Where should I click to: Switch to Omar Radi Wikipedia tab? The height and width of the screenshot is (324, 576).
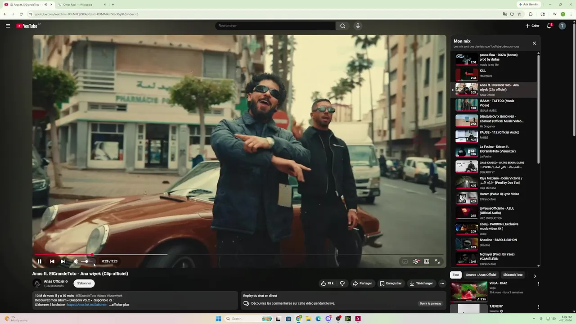(81, 4)
